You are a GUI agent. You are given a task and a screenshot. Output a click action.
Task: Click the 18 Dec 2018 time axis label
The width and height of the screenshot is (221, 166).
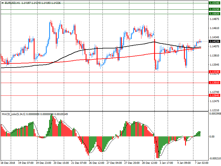[x=8, y=163]
